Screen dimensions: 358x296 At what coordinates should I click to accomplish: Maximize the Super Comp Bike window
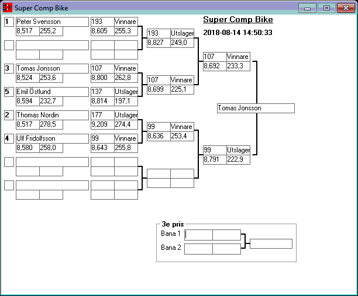tap(326, 8)
